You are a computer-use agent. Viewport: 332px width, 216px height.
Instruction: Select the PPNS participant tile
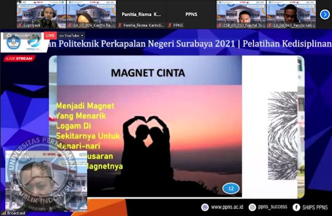pyautogui.click(x=191, y=15)
